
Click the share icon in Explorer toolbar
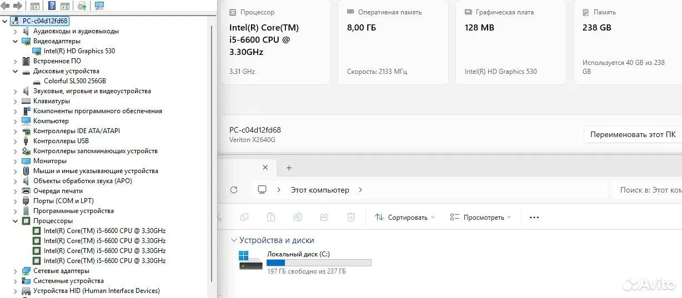point(324,217)
